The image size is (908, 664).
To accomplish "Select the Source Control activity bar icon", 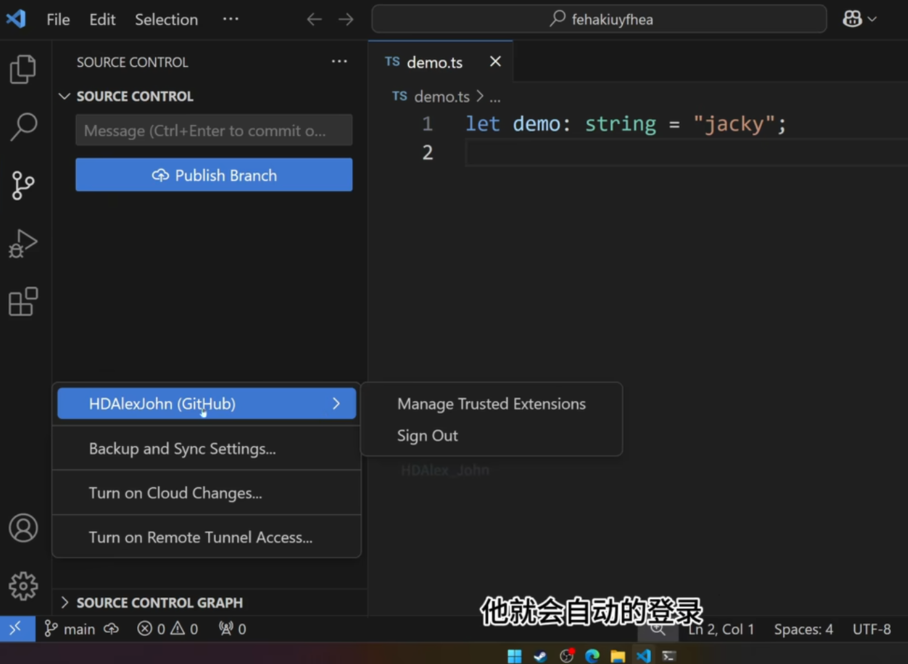I will 23,185.
